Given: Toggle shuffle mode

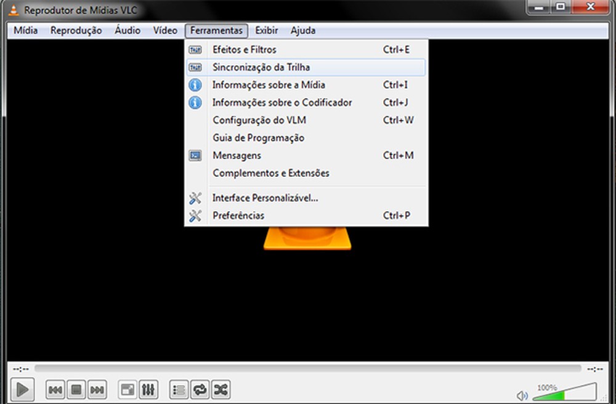Looking at the screenshot, I should pyautogui.click(x=220, y=389).
